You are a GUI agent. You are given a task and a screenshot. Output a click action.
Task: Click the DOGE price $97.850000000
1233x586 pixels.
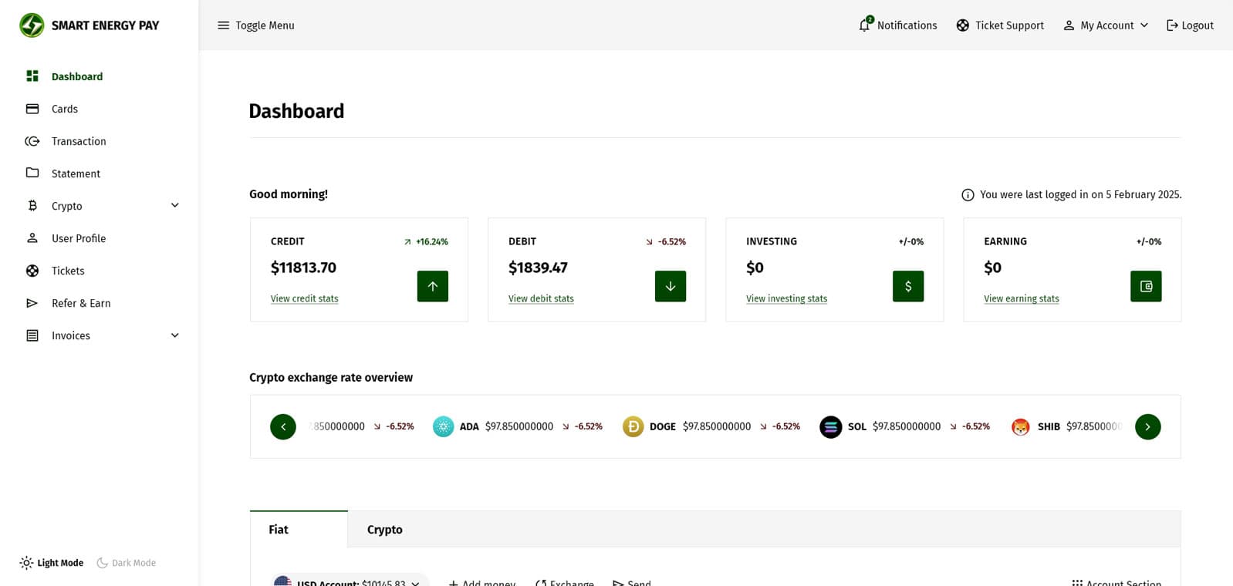717,426
